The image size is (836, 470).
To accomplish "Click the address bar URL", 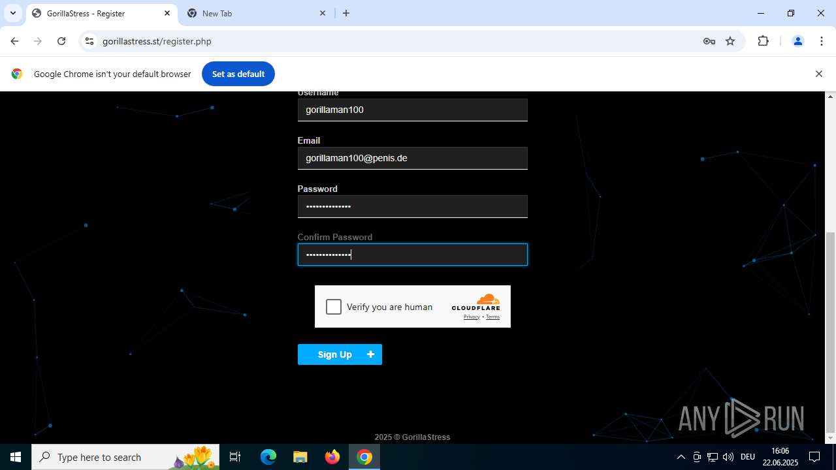I will [x=157, y=41].
